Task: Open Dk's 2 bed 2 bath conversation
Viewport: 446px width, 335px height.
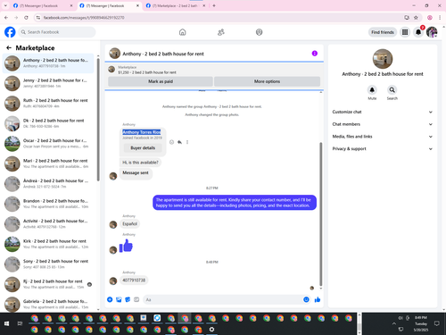Action: coord(48,123)
